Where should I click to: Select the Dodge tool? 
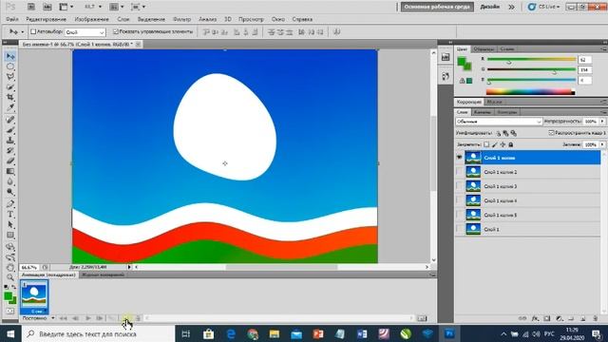coord(10,192)
